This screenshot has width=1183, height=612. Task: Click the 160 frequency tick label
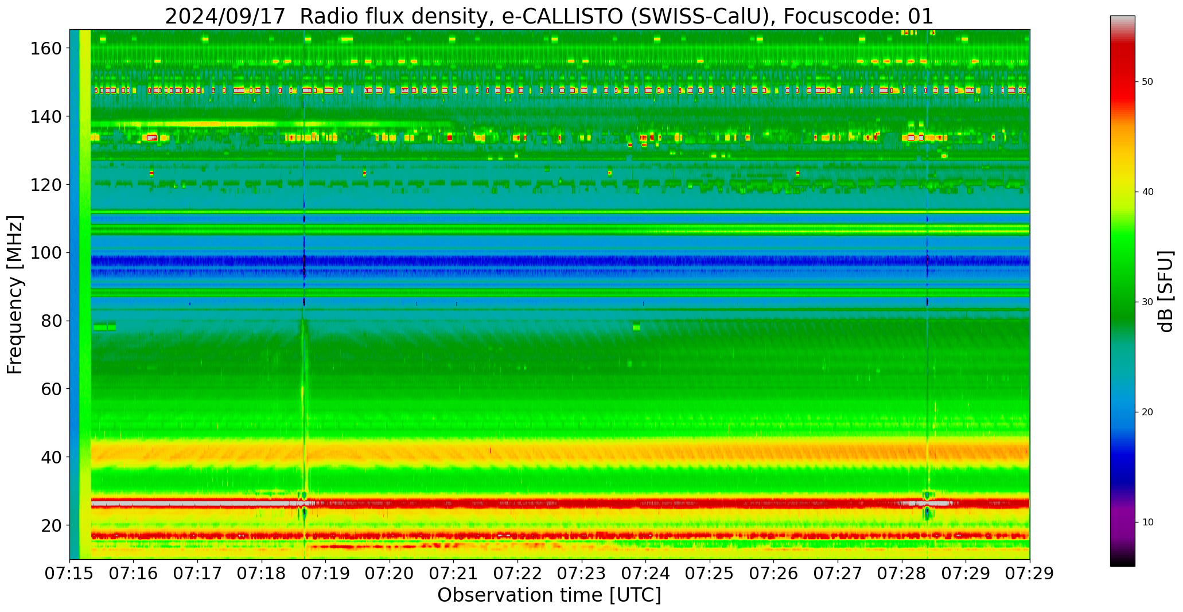click(x=46, y=48)
